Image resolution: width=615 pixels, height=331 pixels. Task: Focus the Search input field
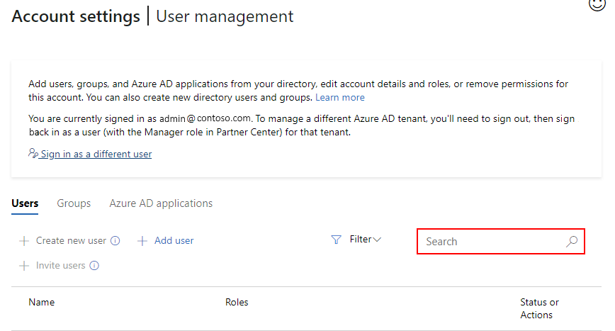489,242
